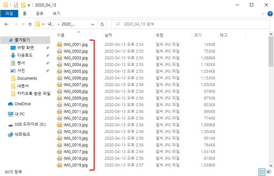
Task: Open 사진 in the sidebar
Action: (x=21, y=70)
